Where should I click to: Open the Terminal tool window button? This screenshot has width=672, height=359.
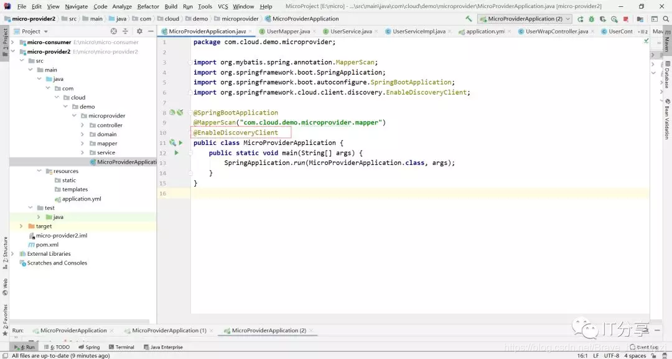pyautogui.click(x=121, y=347)
